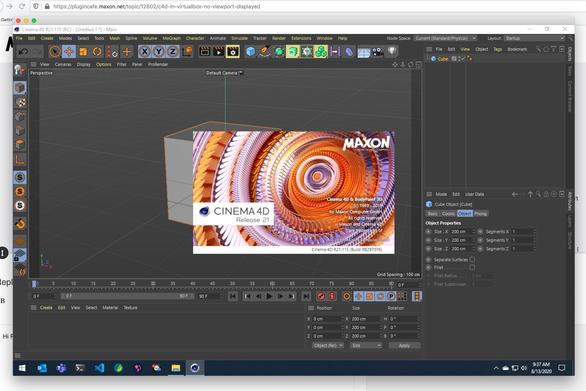This screenshot has height=391, width=586.
Task: Open Material manager Create menu
Action: pyautogui.click(x=46, y=308)
